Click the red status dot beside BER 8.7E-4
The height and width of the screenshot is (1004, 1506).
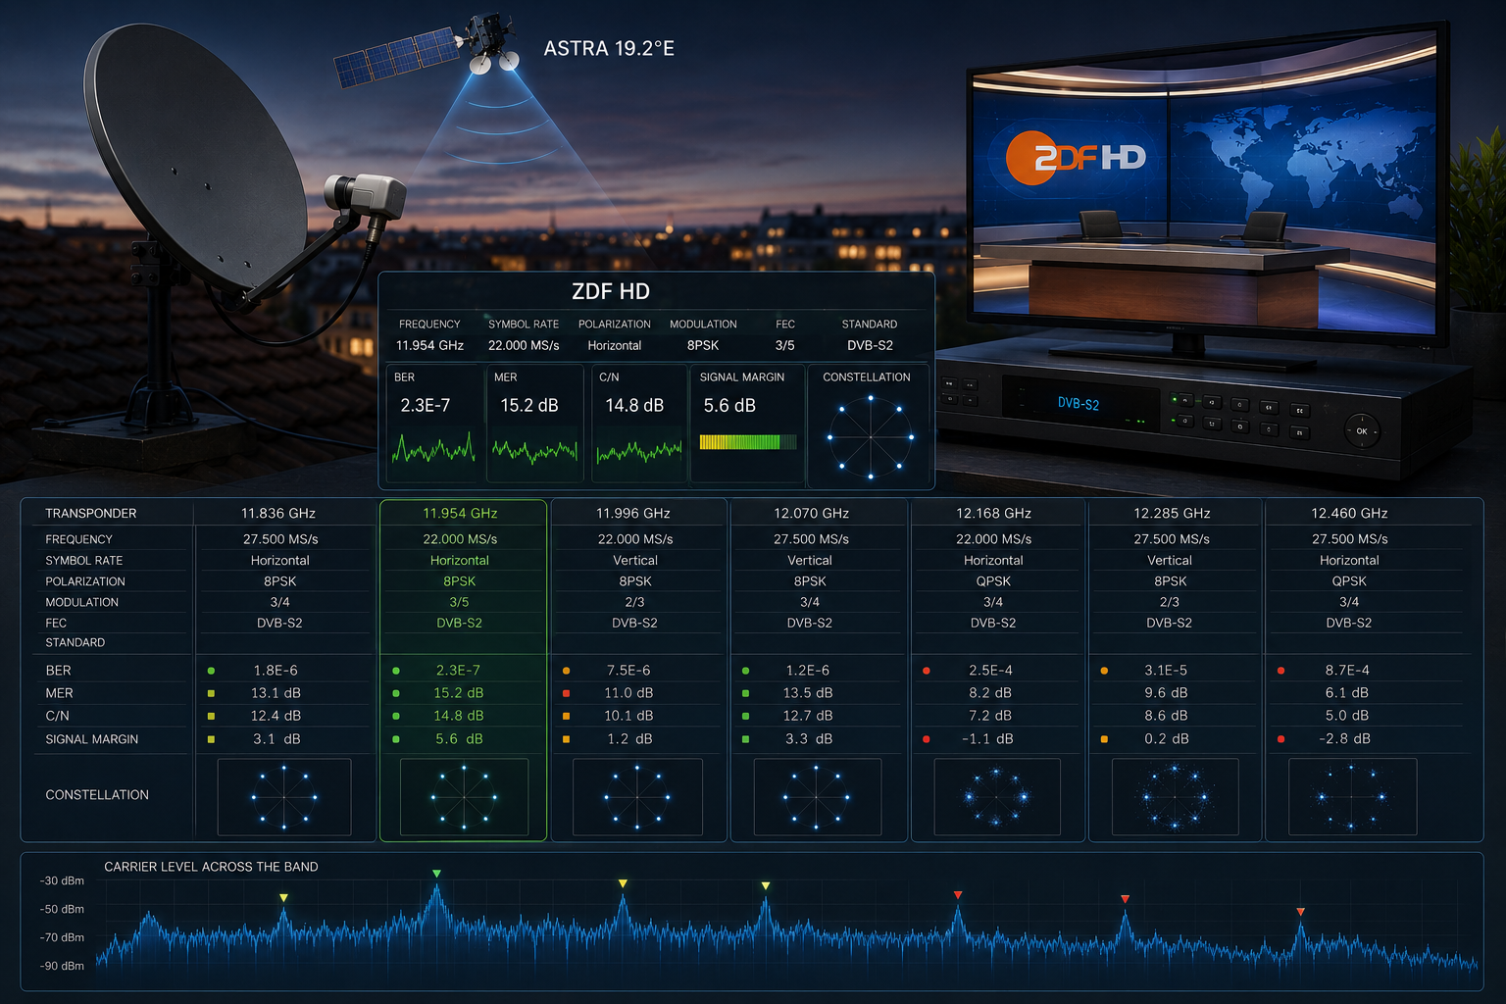pyautogui.click(x=1280, y=671)
